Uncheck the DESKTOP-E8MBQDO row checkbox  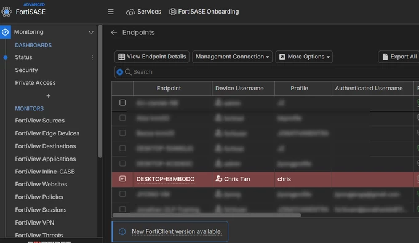(122, 179)
